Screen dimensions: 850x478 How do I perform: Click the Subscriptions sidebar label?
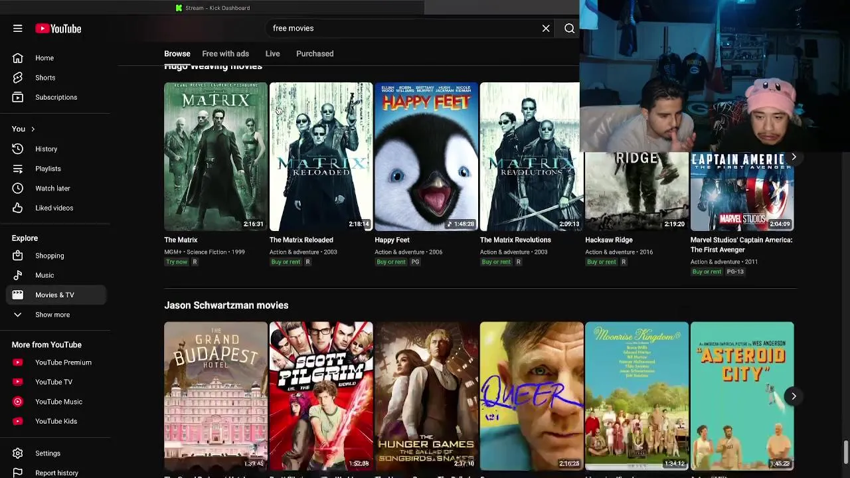tap(56, 97)
